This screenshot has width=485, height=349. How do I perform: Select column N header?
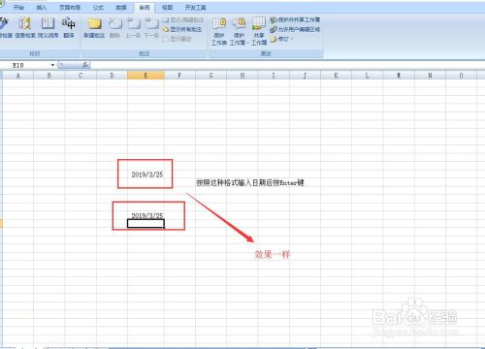[430, 76]
